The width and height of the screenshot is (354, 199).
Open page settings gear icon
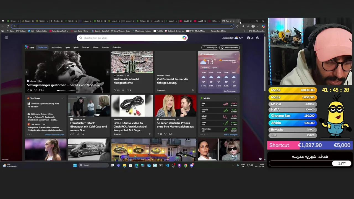tap(258, 38)
